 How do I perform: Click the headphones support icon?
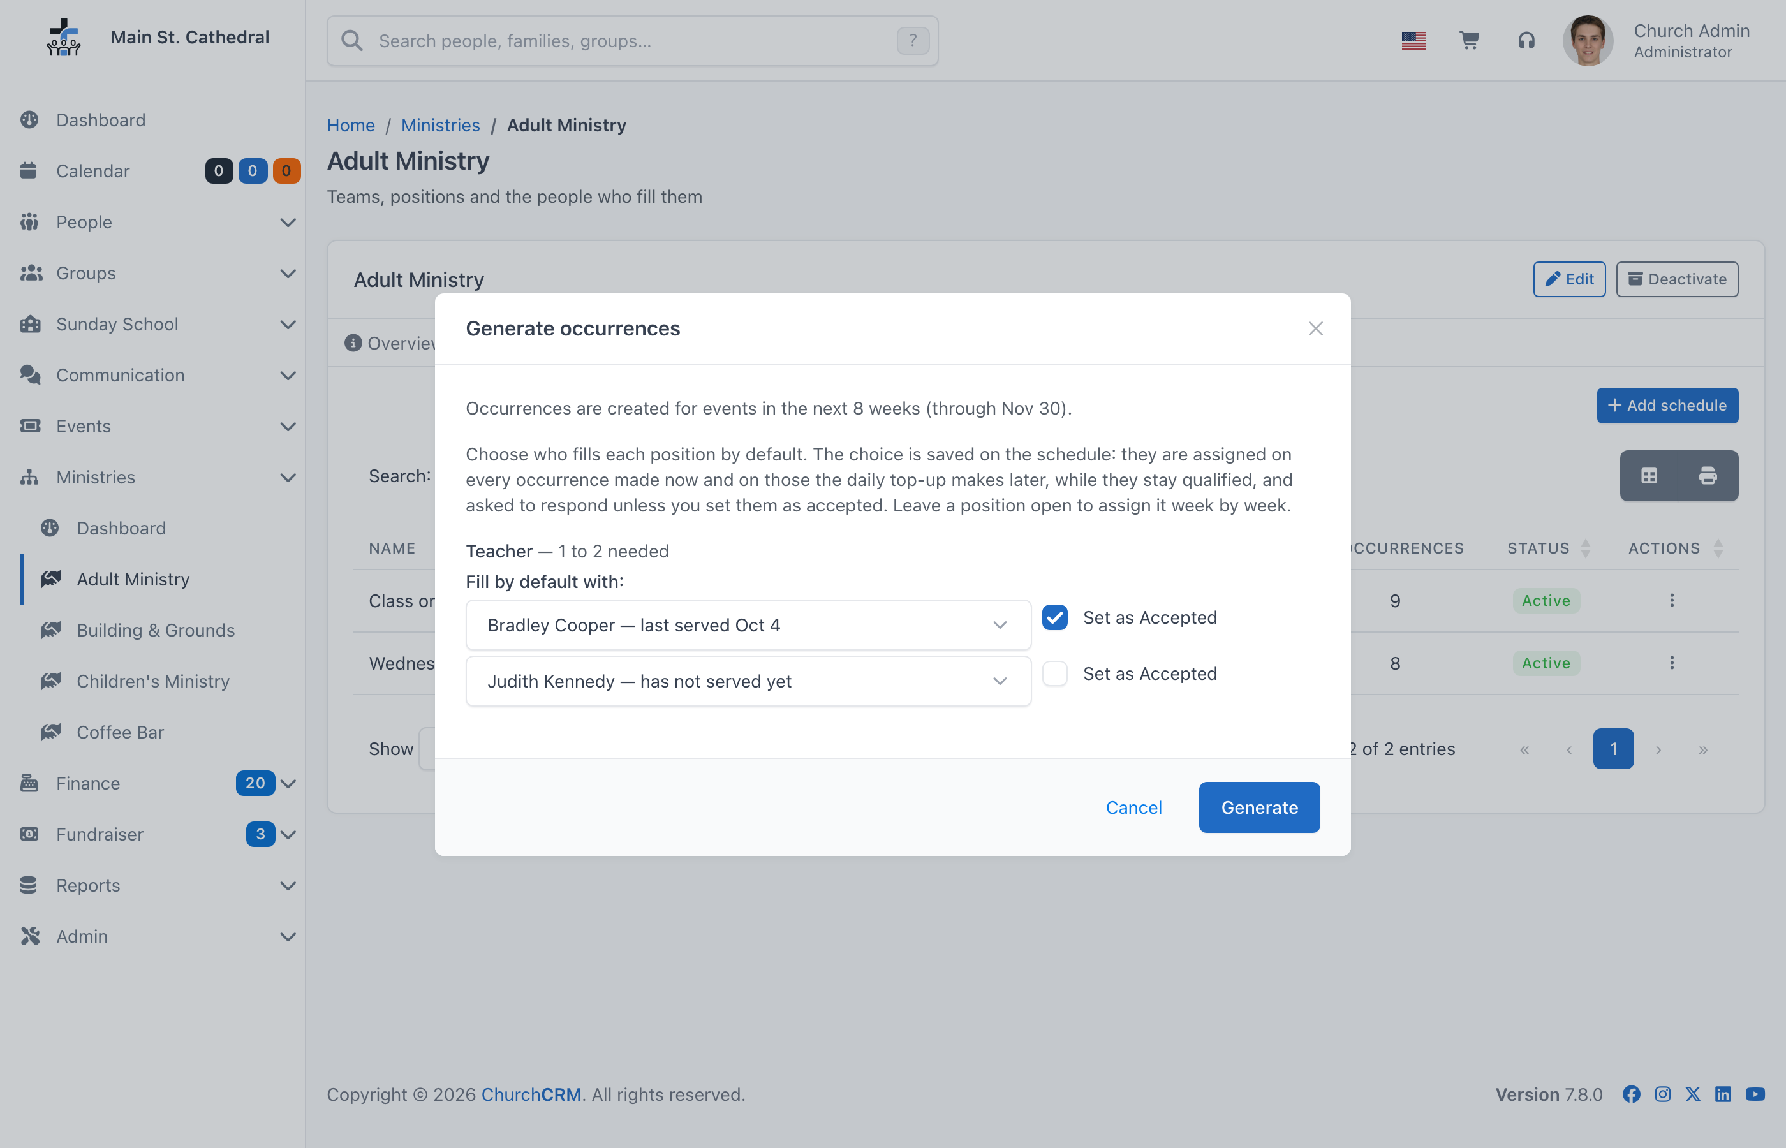tap(1526, 40)
